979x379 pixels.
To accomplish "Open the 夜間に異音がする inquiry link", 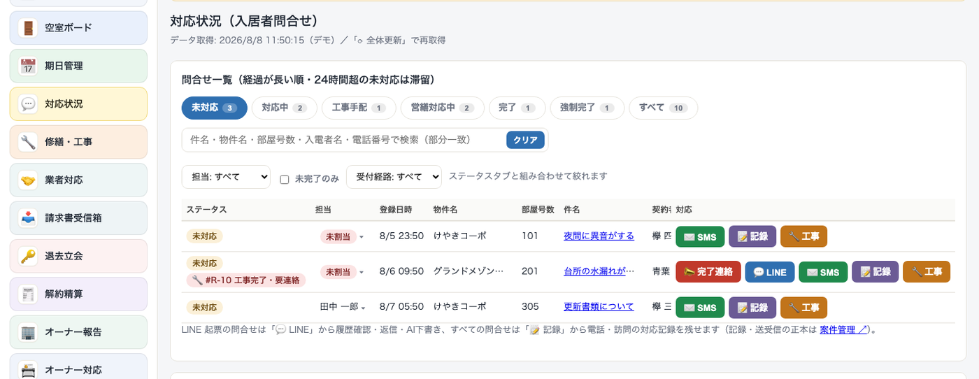I will (599, 236).
